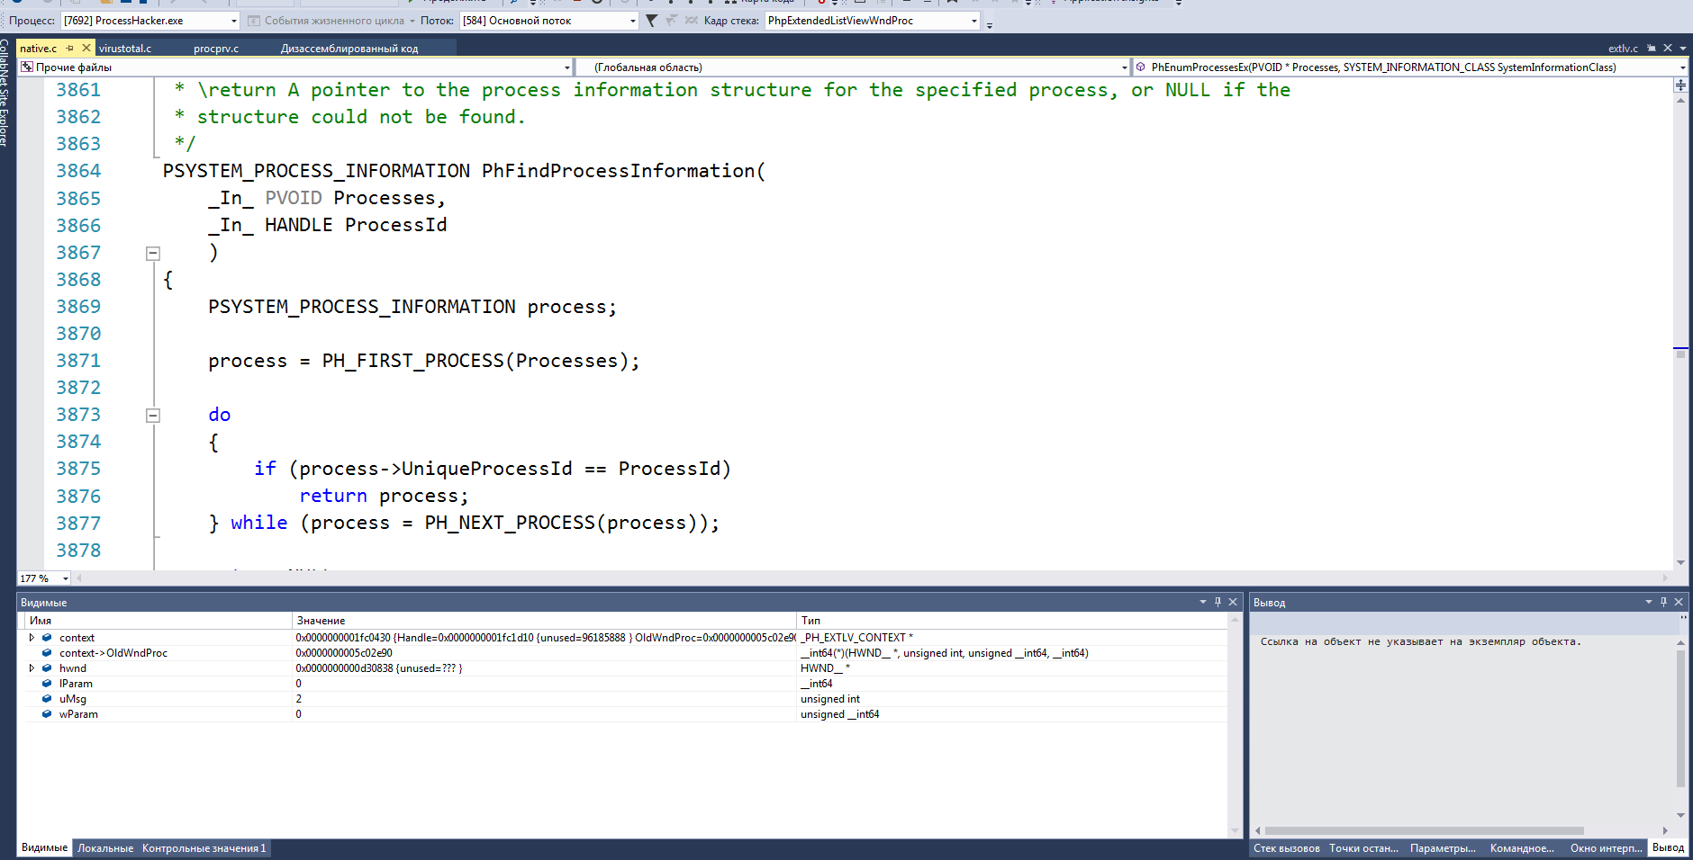1693x860 pixels.
Task: Expand the hwnd variable row
Action: tap(32, 668)
